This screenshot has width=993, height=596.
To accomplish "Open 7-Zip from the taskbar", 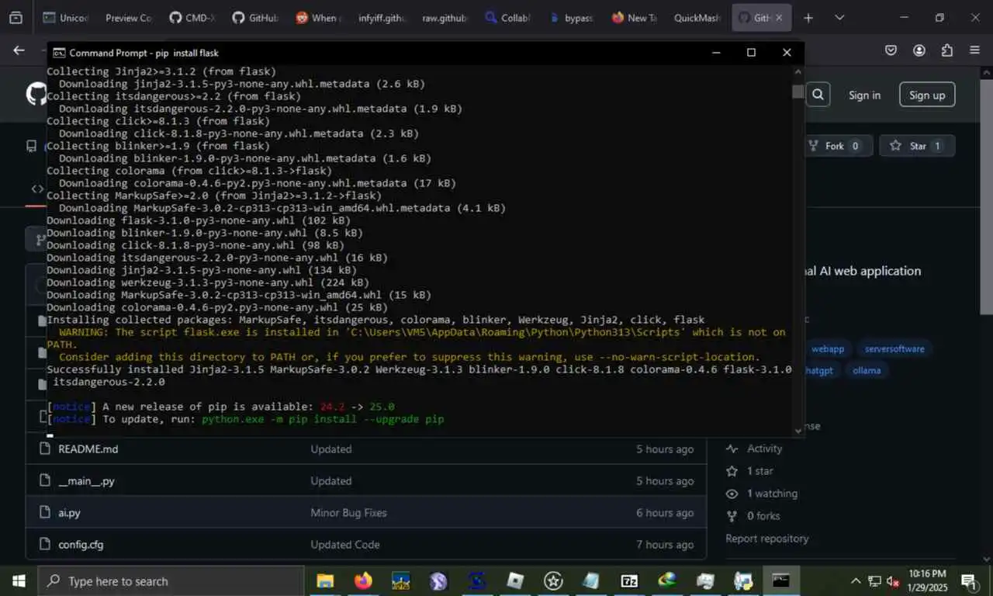I will tap(629, 581).
